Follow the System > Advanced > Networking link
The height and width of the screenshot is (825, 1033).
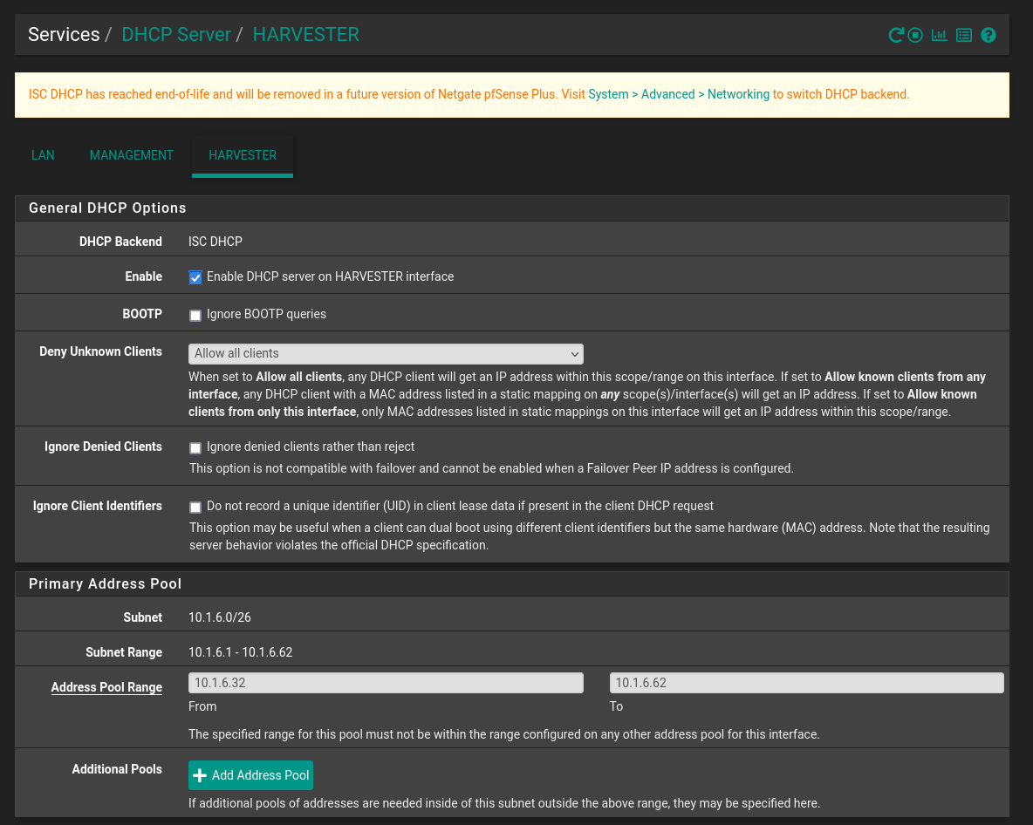coord(679,94)
